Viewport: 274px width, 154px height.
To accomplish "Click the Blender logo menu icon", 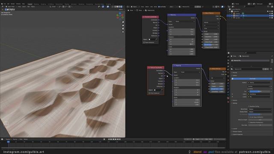I will (2, 4).
